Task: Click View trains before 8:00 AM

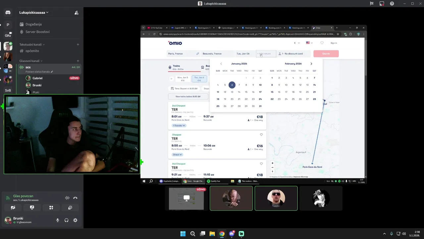Action: click(x=188, y=97)
